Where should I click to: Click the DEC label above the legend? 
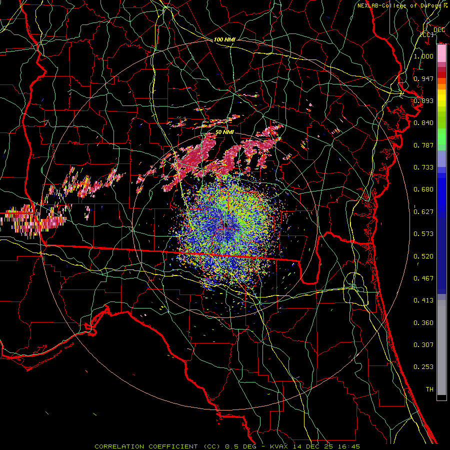439,30
